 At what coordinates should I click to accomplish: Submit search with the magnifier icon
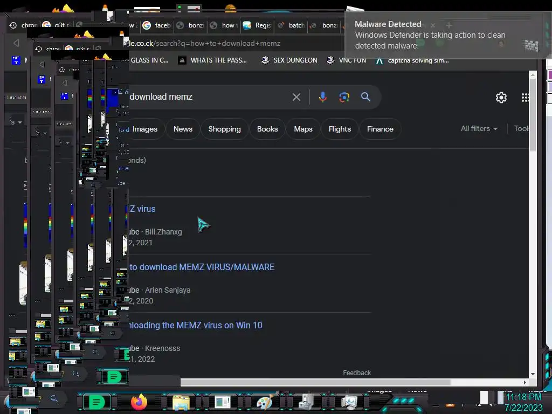tap(366, 97)
